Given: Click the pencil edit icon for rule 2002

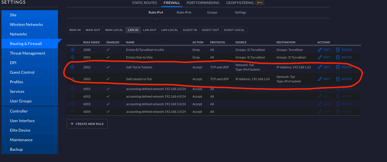Looking at the screenshot, I should [320, 67].
